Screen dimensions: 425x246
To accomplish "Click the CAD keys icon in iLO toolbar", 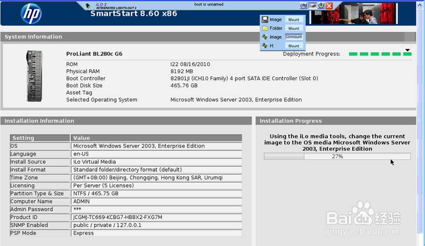I will 304,6.
